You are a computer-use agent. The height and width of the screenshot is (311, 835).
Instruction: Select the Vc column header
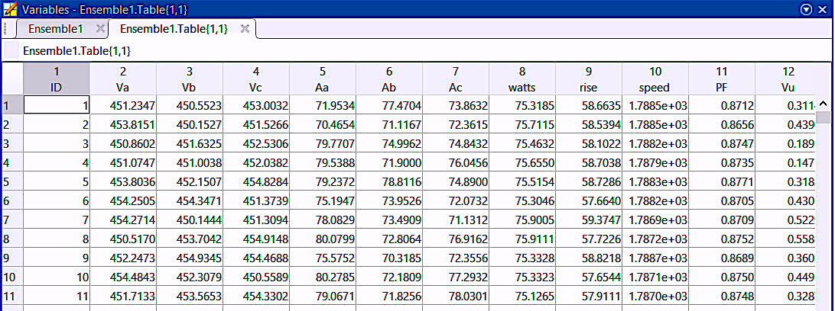[x=256, y=79]
